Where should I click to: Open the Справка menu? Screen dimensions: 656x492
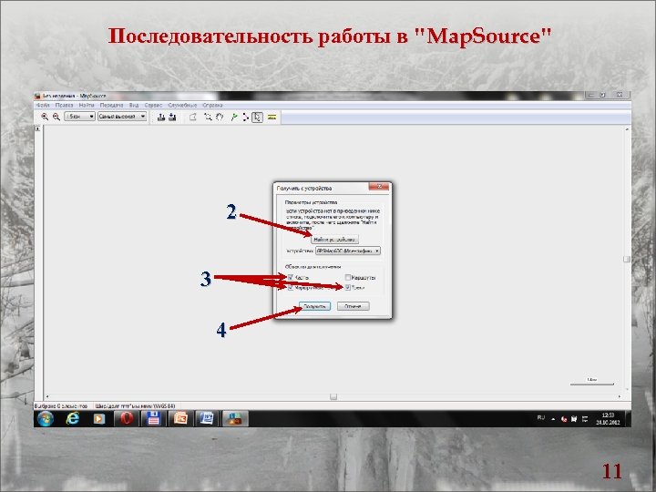tap(212, 105)
